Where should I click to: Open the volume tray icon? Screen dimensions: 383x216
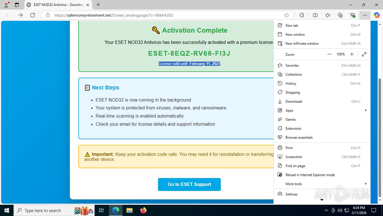pos(340,210)
